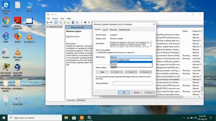Click Cancel in Properties dialog

coord(136,92)
